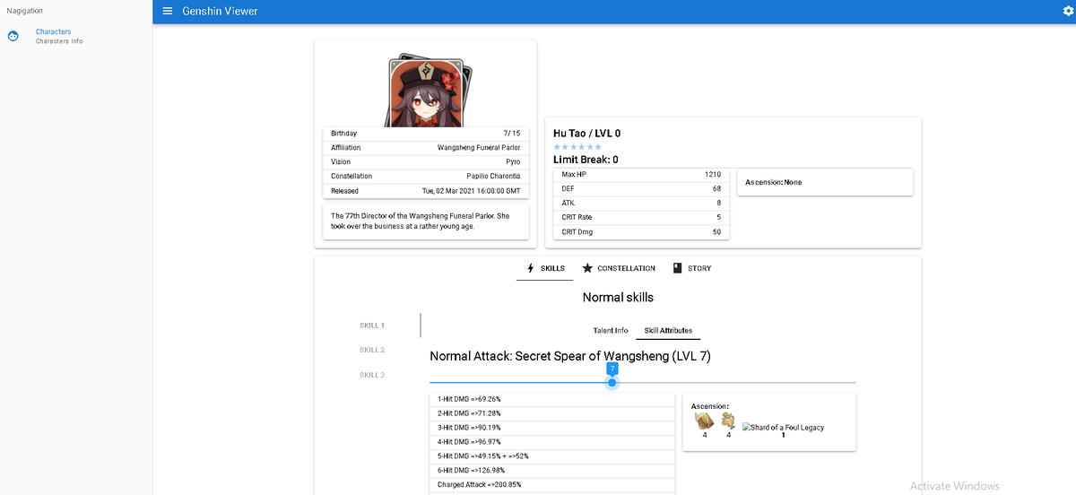The height and width of the screenshot is (495, 1076).
Task: Click the 5-Hit DMG 49.15% + 52% row
Action: (552, 456)
